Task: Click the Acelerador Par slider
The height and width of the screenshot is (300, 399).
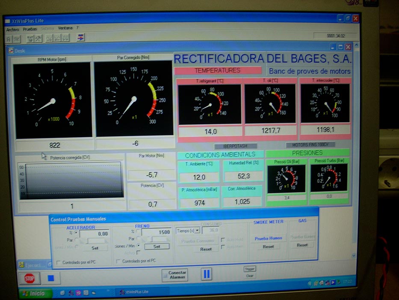Action: (x=94, y=241)
